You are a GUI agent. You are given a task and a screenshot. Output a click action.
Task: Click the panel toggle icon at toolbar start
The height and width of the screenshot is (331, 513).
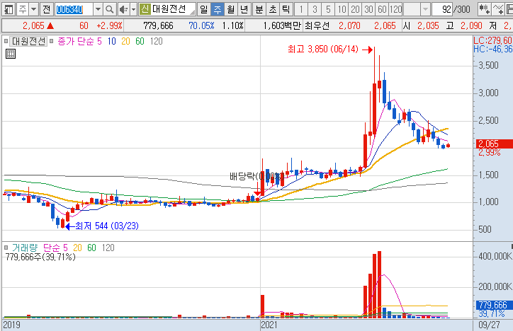click(8, 9)
